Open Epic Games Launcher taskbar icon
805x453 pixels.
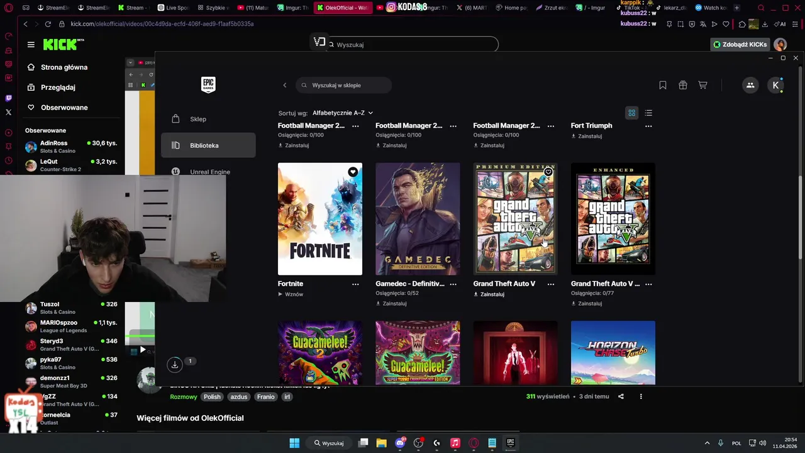(511, 443)
